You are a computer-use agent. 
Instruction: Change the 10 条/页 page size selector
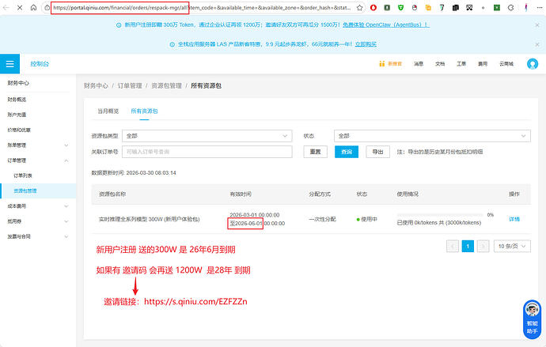pos(511,246)
